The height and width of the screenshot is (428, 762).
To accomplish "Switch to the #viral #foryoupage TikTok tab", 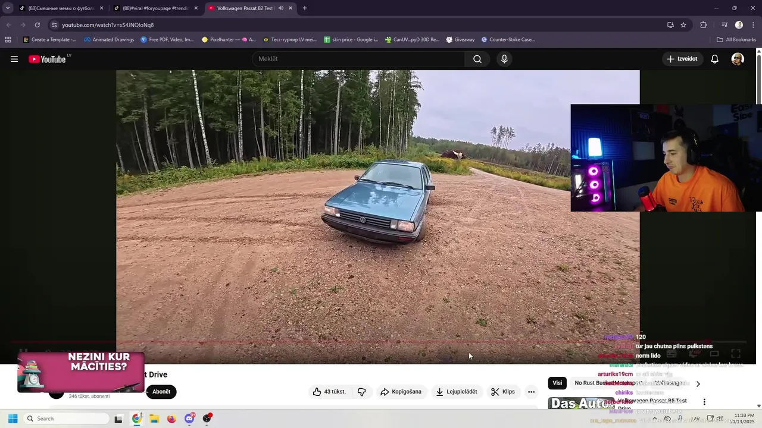I will (x=155, y=8).
